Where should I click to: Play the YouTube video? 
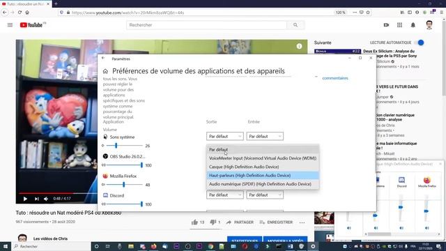pos(25,199)
